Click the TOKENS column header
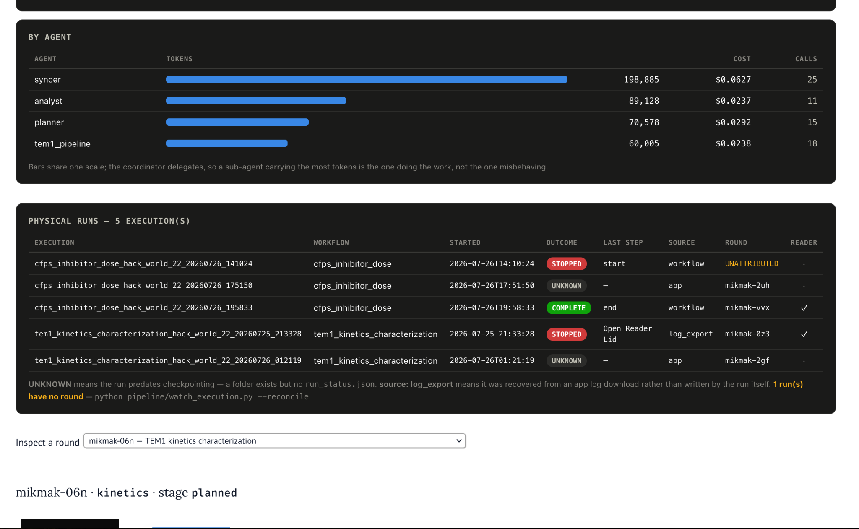Viewport: 859px width, 529px height. [179, 59]
